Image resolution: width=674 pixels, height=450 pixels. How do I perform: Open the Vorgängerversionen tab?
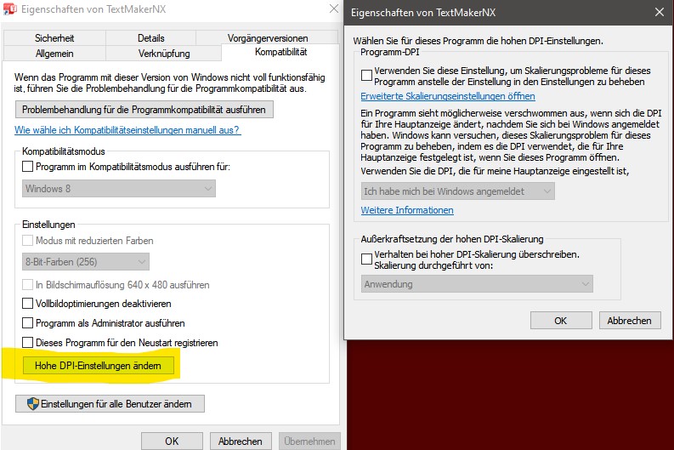click(268, 38)
